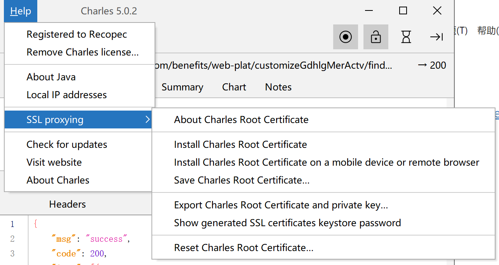This screenshot has height=265, width=499.
Task: Select the Headers tab
Action: (68, 204)
